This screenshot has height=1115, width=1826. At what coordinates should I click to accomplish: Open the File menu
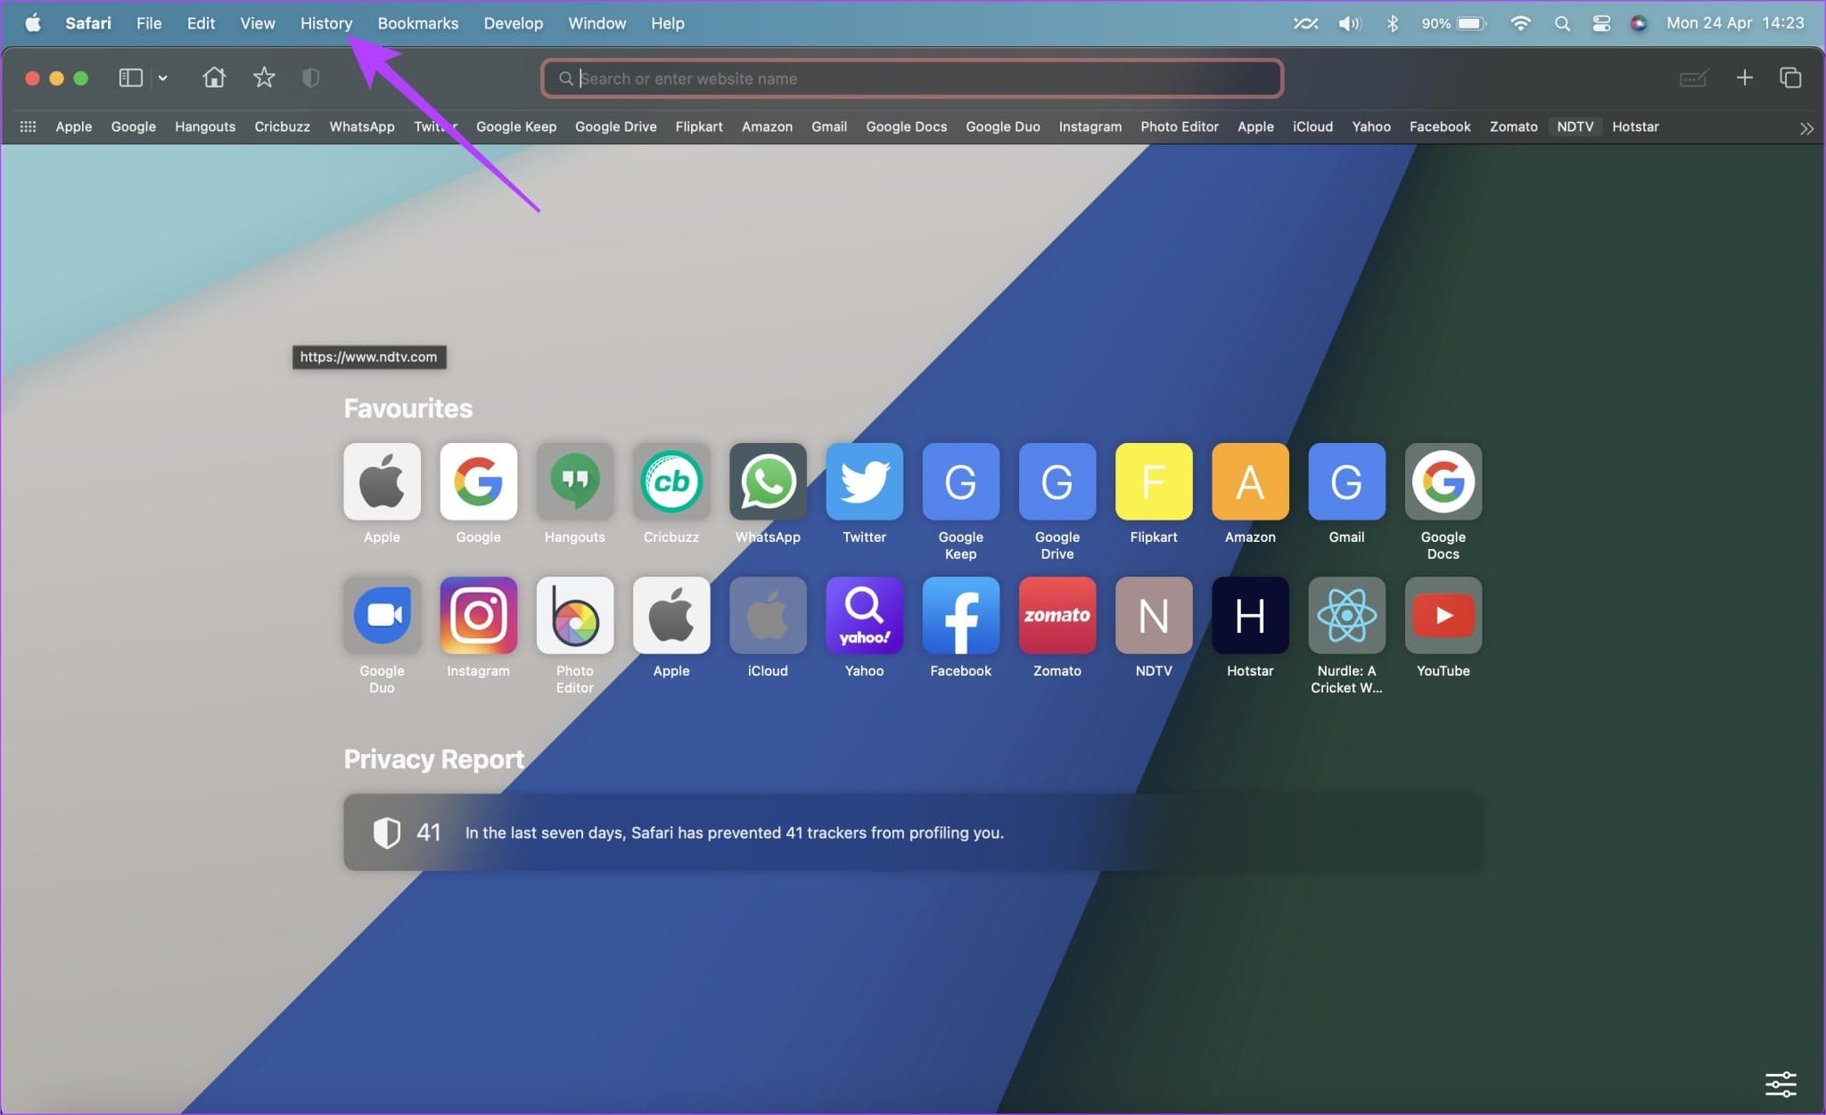point(149,23)
